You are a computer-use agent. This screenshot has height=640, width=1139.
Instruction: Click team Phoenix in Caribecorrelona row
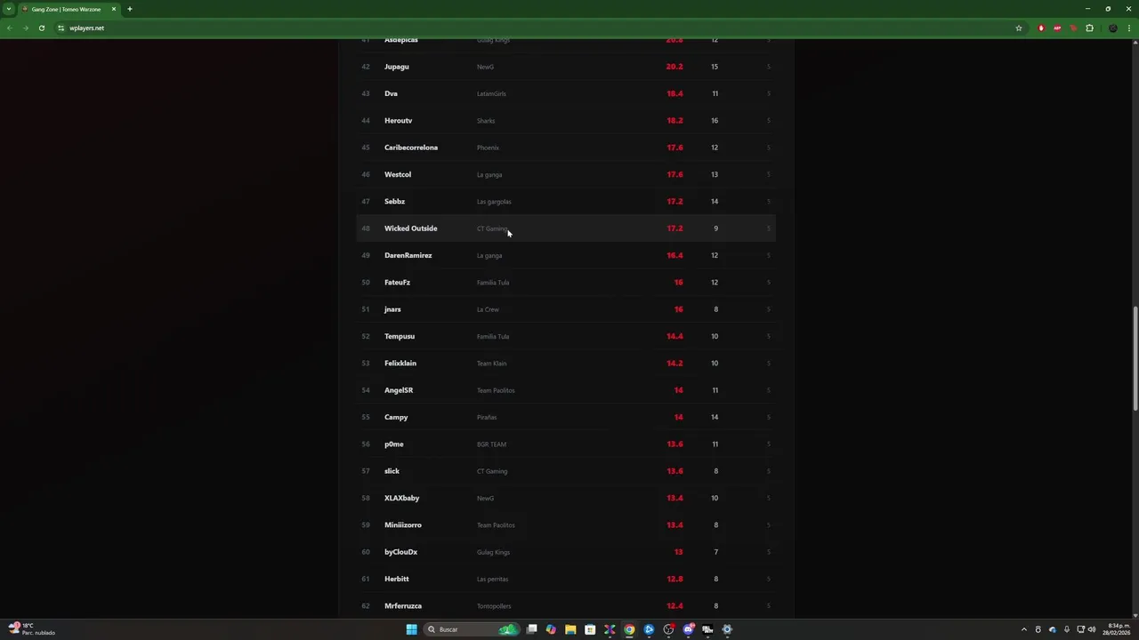tap(488, 148)
